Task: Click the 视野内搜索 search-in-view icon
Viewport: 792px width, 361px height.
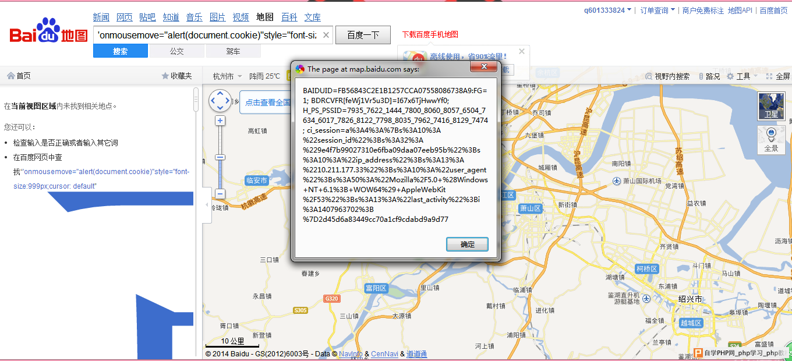Action: tap(649, 76)
